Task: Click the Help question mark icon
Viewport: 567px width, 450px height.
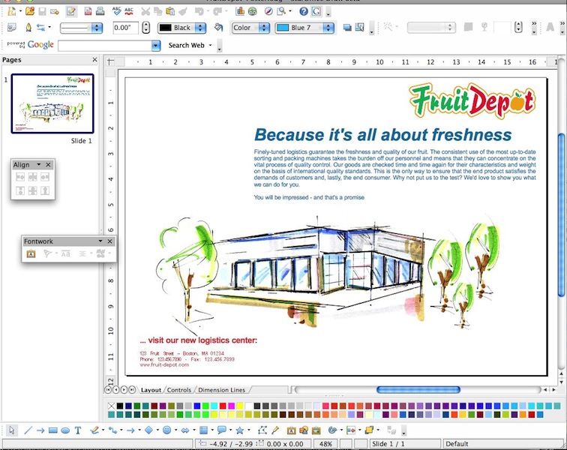Action: (x=304, y=11)
